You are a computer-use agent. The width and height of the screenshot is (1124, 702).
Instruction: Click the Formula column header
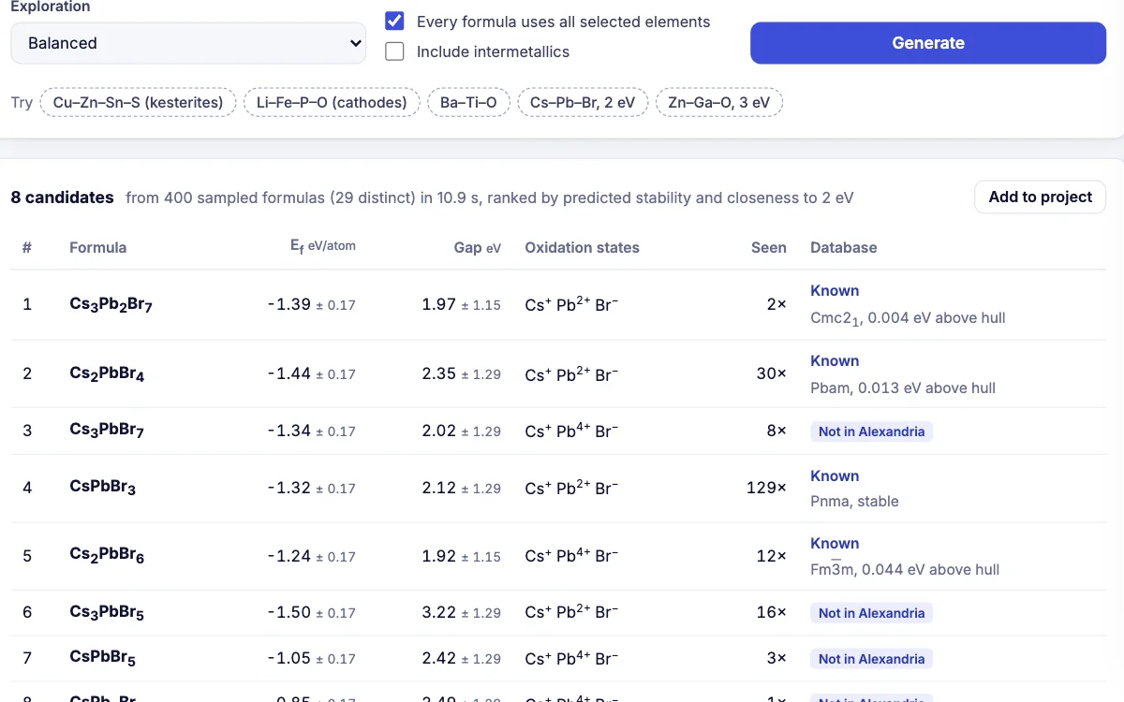click(x=97, y=248)
